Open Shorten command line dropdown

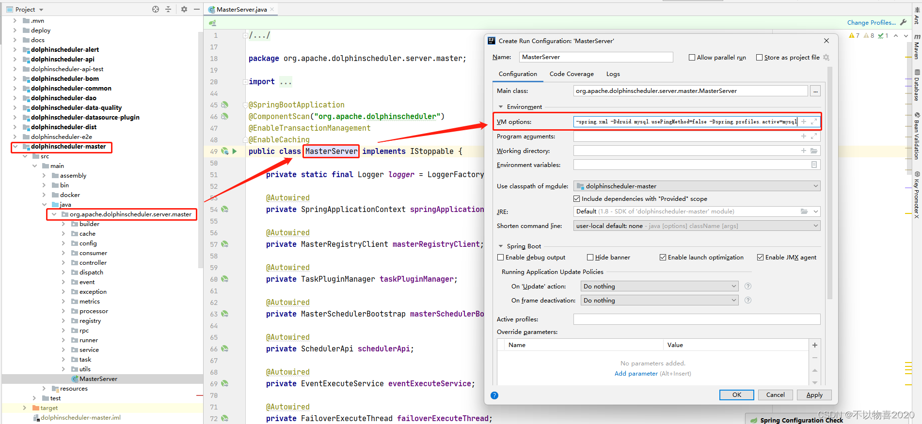[697, 226]
